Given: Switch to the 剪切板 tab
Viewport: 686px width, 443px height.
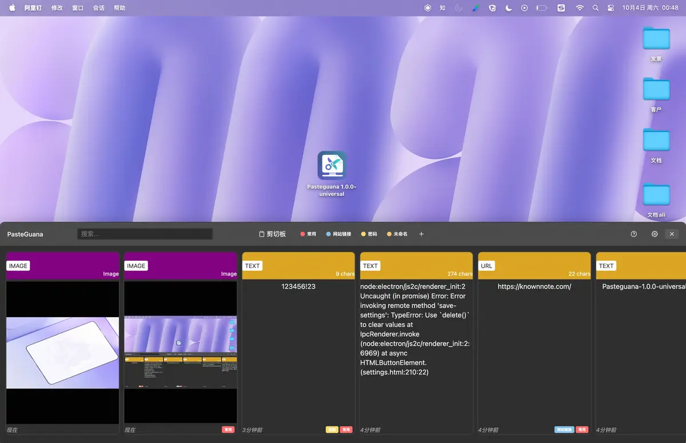Looking at the screenshot, I should [x=272, y=234].
